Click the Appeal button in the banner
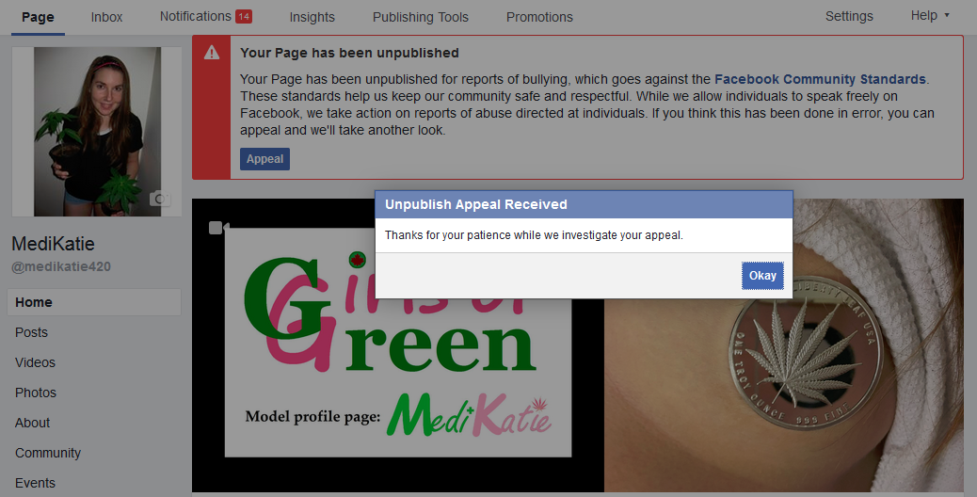977x497 pixels. pos(264,159)
